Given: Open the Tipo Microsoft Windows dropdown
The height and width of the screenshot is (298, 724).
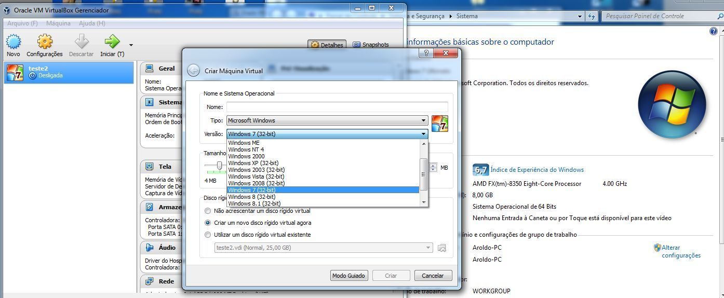Looking at the screenshot, I should click(327, 120).
